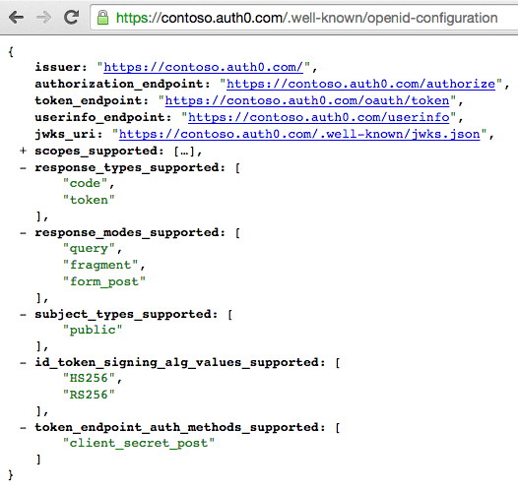Click the "fragment" value
The width and height of the screenshot is (518, 491).
100,265
